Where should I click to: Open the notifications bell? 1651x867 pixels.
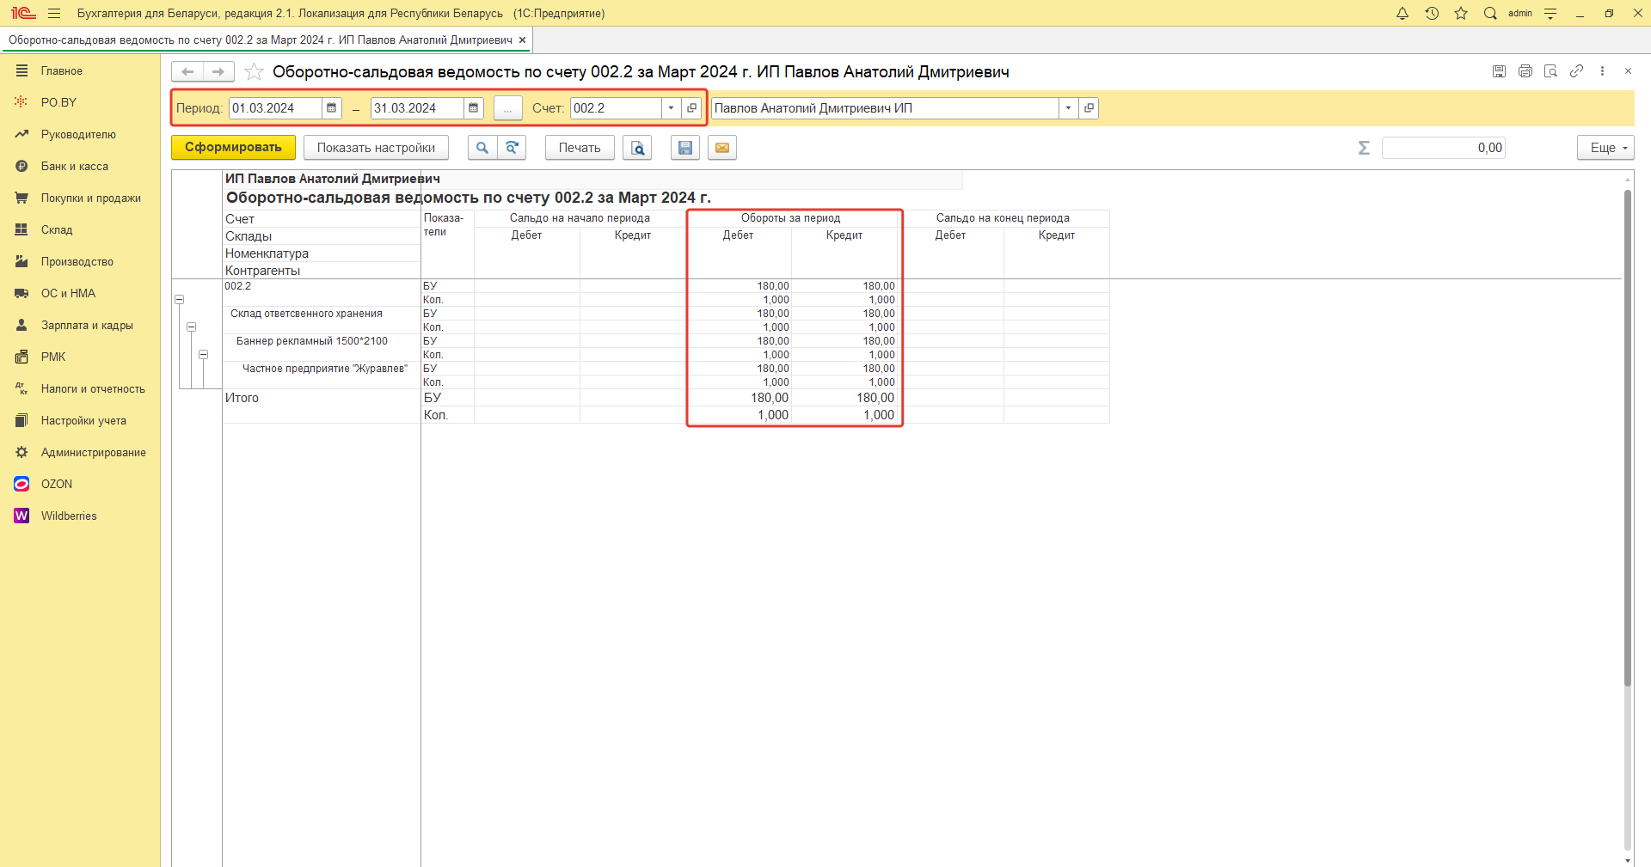click(x=1402, y=13)
